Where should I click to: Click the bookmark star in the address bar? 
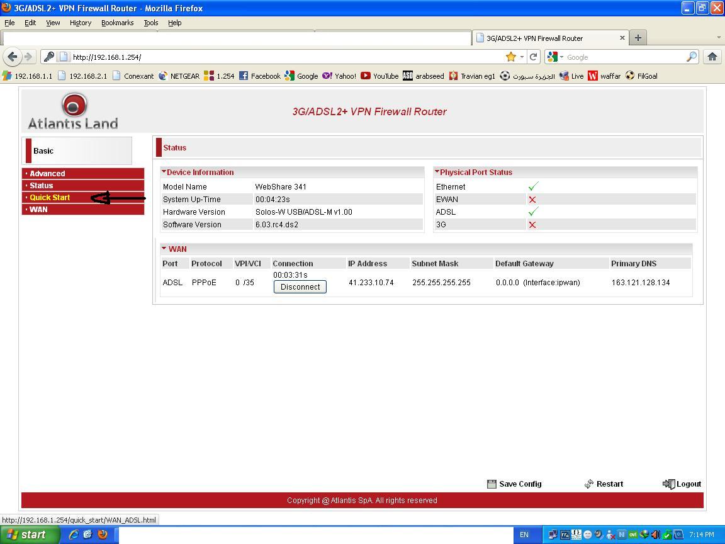(x=511, y=57)
